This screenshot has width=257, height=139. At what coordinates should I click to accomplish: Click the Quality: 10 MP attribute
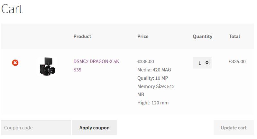click(152, 78)
